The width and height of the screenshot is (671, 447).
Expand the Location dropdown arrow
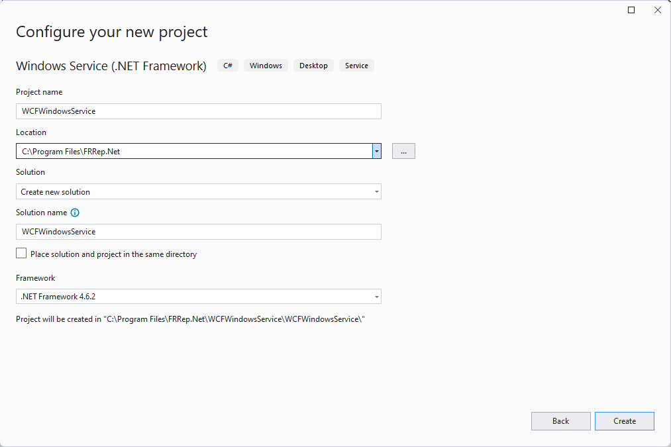coord(376,152)
